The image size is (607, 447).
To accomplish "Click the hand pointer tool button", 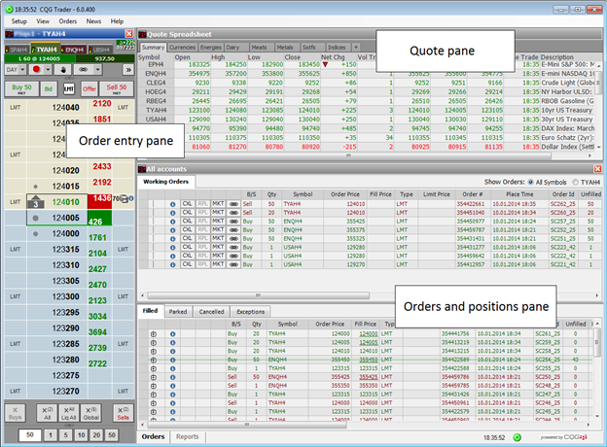I will 63,70.
